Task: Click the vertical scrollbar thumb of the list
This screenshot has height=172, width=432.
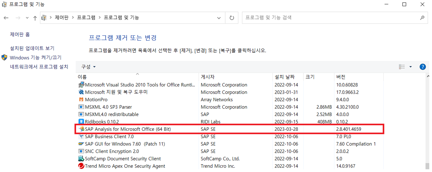Action: tap(427, 166)
